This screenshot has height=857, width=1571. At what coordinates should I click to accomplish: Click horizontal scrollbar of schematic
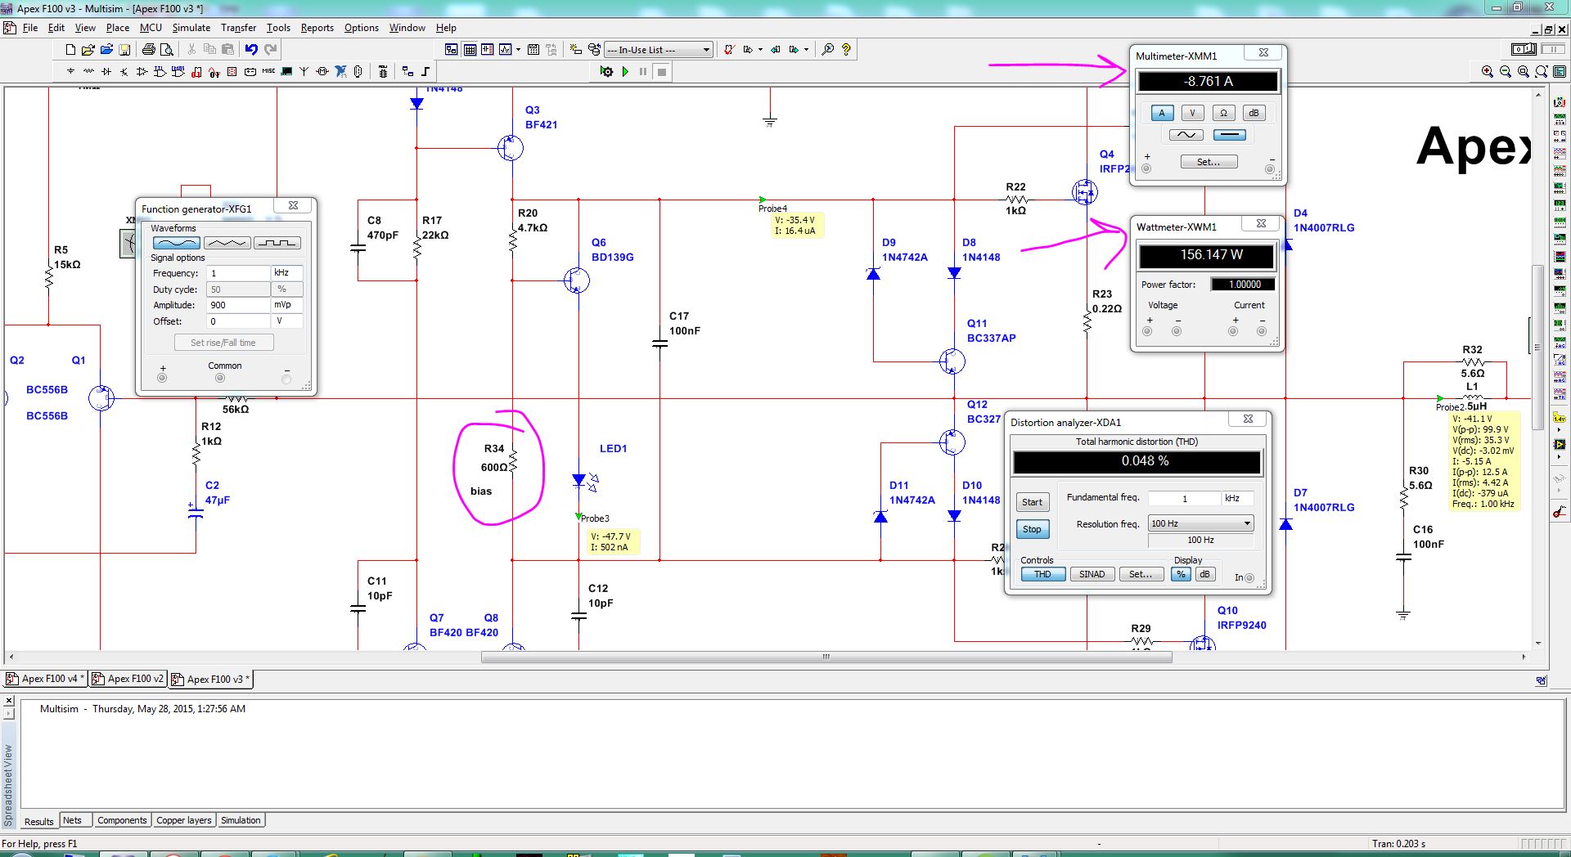[826, 657]
